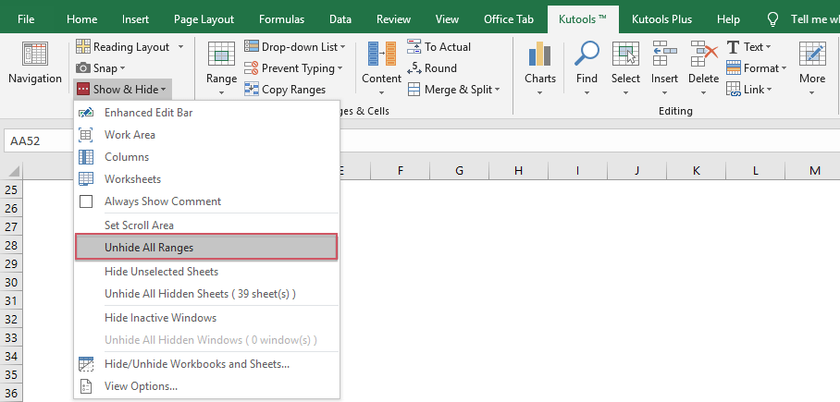840x402 pixels.
Task: Open the Charts icon
Action: point(540,55)
